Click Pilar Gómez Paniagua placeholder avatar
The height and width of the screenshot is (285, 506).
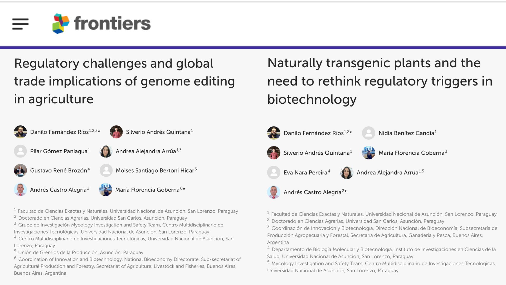click(x=20, y=151)
